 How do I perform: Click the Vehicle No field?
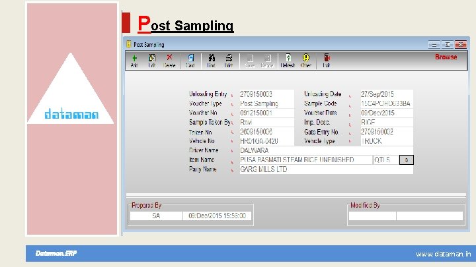(267, 141)
